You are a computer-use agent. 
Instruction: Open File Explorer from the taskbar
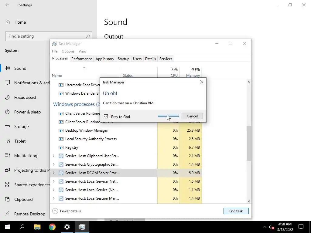point(37,227)
